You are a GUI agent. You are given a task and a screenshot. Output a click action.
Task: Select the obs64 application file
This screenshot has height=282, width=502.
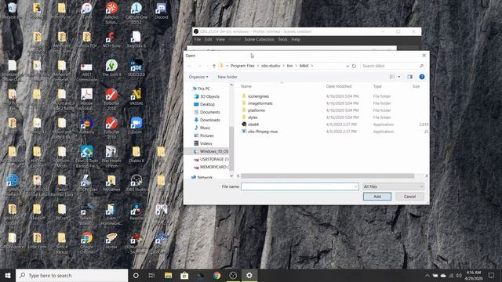pos(253,125)
